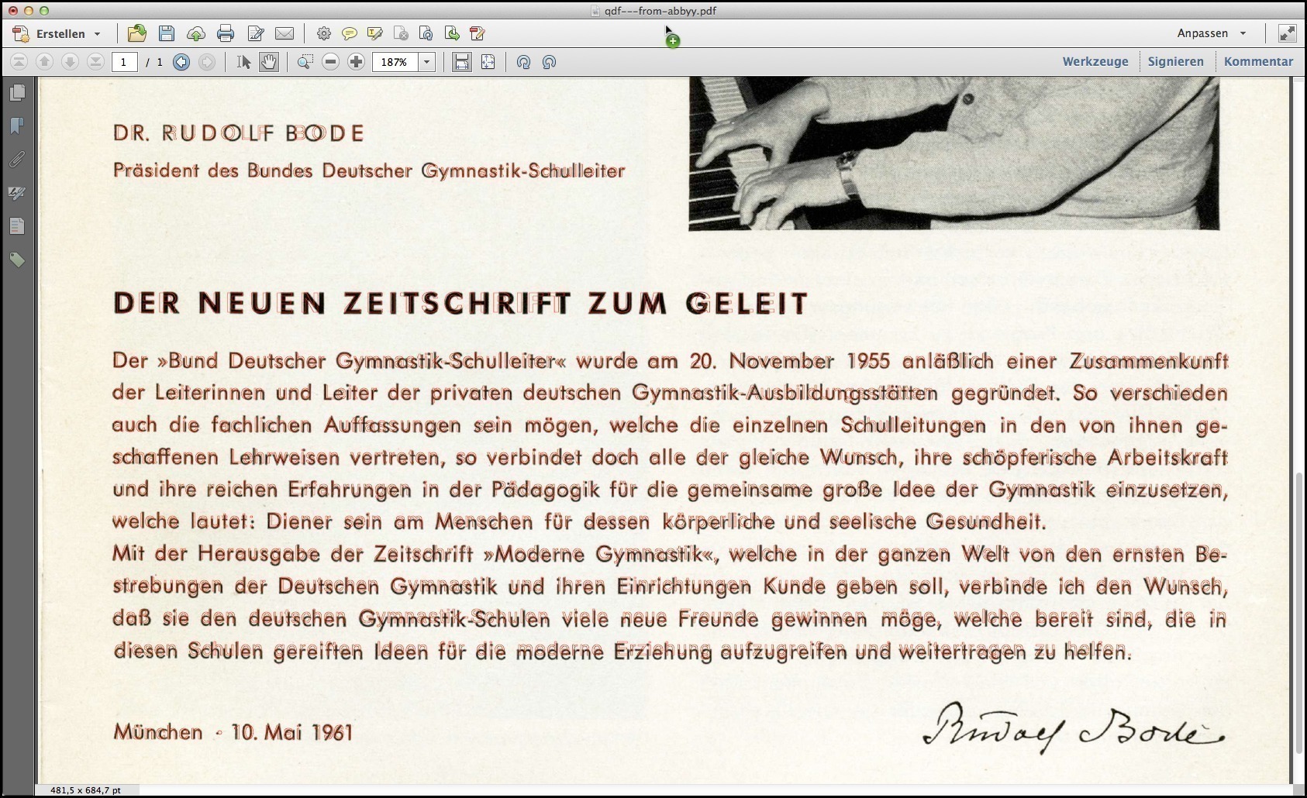Open the Kommentar panel
The width and height of the screenshot is (1307, 798).
[x=1257, y=61]
